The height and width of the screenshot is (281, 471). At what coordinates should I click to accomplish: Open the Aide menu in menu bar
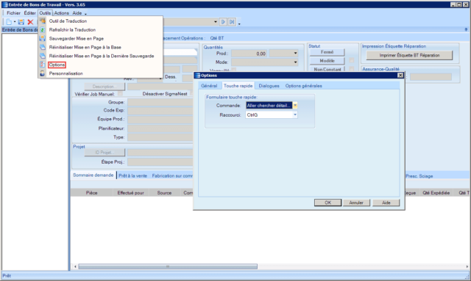[x=77, y=13]
